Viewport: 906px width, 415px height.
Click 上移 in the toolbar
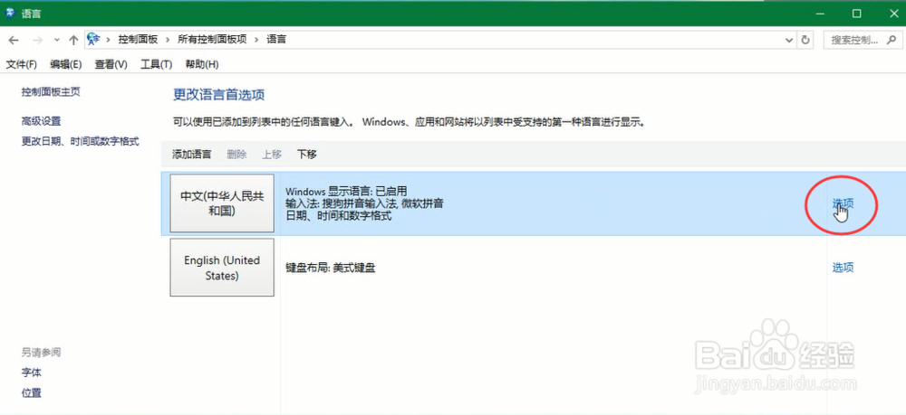coord(272,154)
